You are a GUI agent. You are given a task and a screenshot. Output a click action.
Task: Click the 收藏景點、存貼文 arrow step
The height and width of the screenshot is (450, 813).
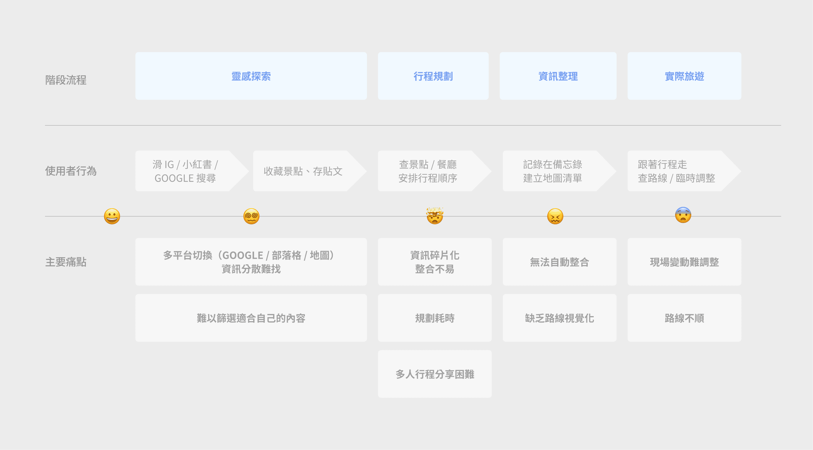(x=303, y=171)
